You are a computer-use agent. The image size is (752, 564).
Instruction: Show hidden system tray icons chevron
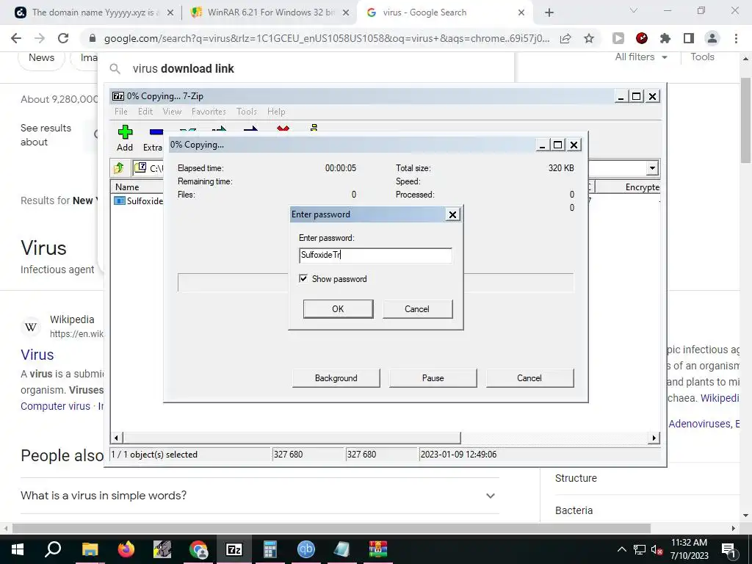coord(621,549)
